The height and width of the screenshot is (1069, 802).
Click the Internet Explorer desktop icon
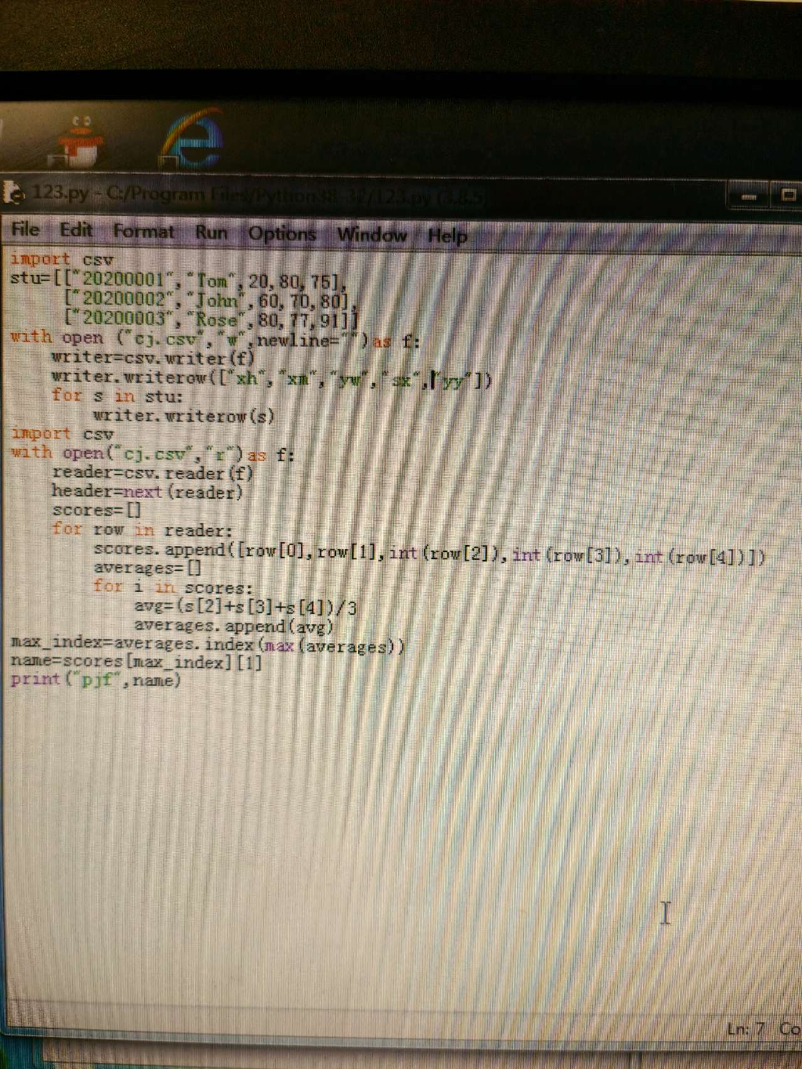pos(192,139)
